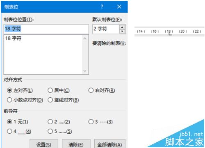Click the list scrollbar up arrow
The width and height of the screenshot is (205, 148).
click(x=85, y=38)
